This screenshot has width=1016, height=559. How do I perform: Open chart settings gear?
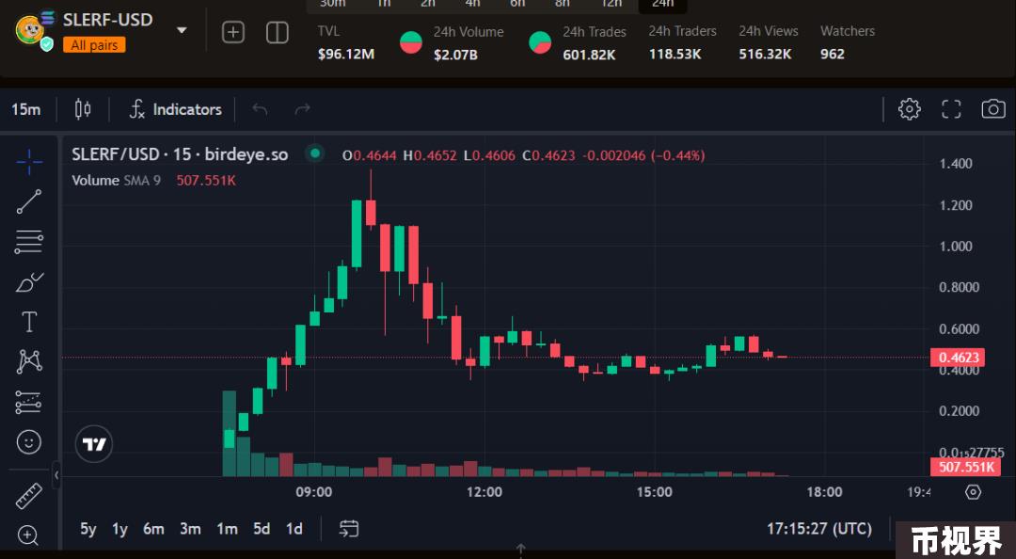(909, 109)
